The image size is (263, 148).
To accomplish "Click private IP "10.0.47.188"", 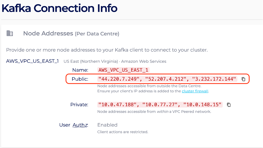I will pos(117,105).
